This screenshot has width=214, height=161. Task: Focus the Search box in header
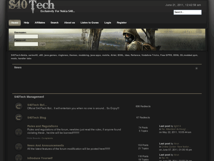point(188,12)
